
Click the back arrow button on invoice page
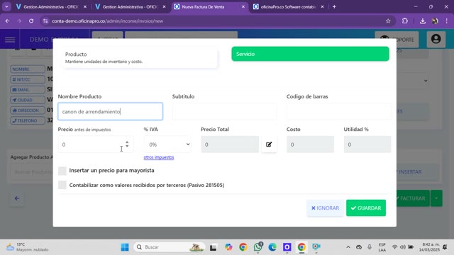pos(17,198)
